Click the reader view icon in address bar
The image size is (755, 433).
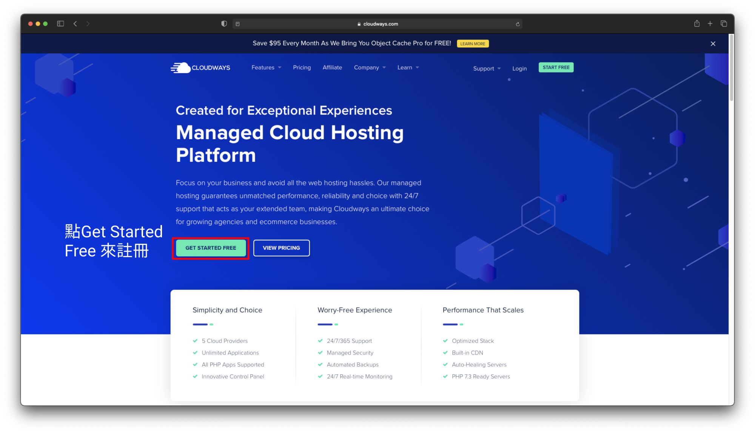pyautogui.click(x=237, y=24)
